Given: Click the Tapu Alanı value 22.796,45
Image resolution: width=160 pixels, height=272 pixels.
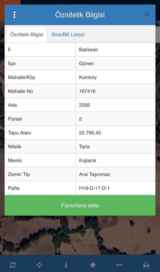Looking at the screenshot, I should [90, 133].
